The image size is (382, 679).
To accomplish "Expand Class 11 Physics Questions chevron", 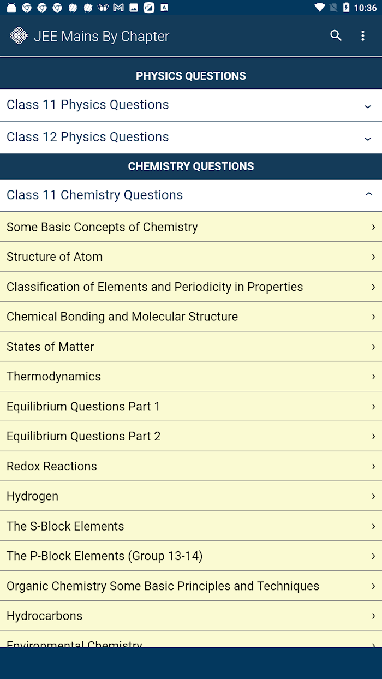I will [368, 105].
